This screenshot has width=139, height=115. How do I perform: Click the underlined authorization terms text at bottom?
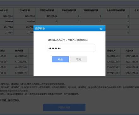(x=10, y=100)
